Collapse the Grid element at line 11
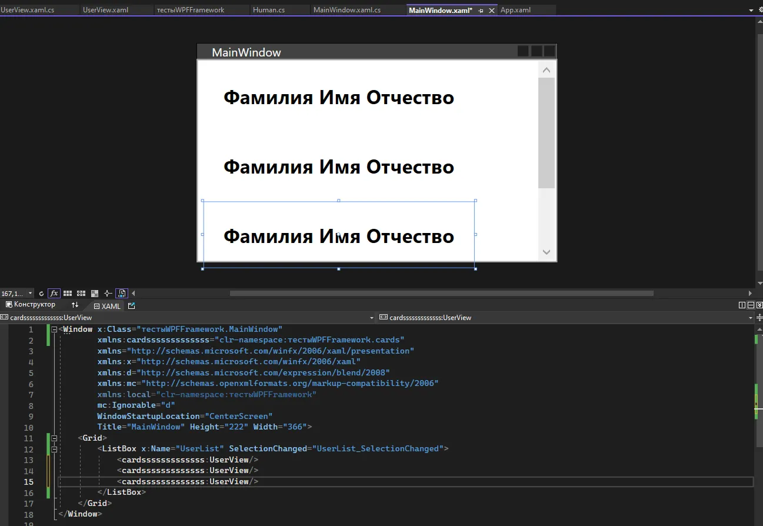 tap(54, 438)
